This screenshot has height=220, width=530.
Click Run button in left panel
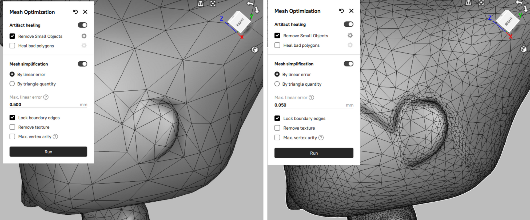coord(48,151)
